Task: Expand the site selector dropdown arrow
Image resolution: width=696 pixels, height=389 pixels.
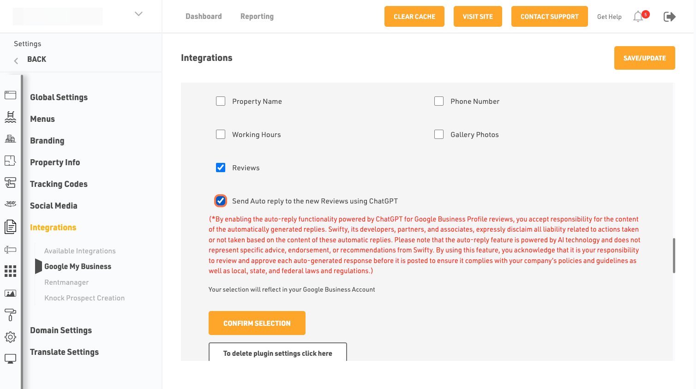Action: (138, 14)
